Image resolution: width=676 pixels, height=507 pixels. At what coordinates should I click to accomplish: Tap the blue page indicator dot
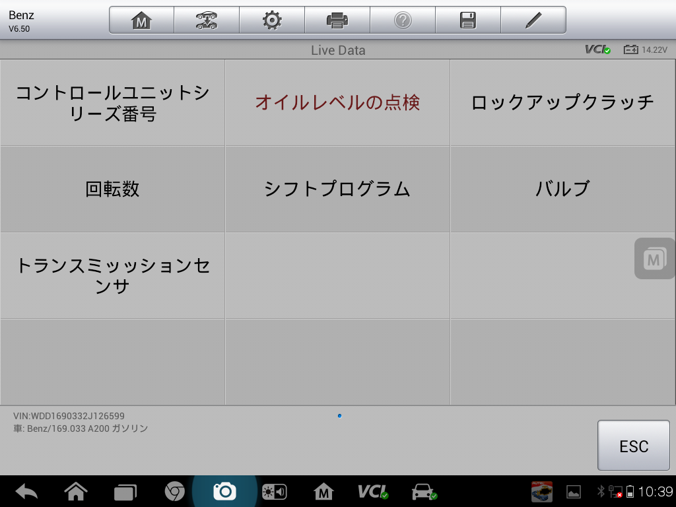pyautogui.click(x=340, y=416)
